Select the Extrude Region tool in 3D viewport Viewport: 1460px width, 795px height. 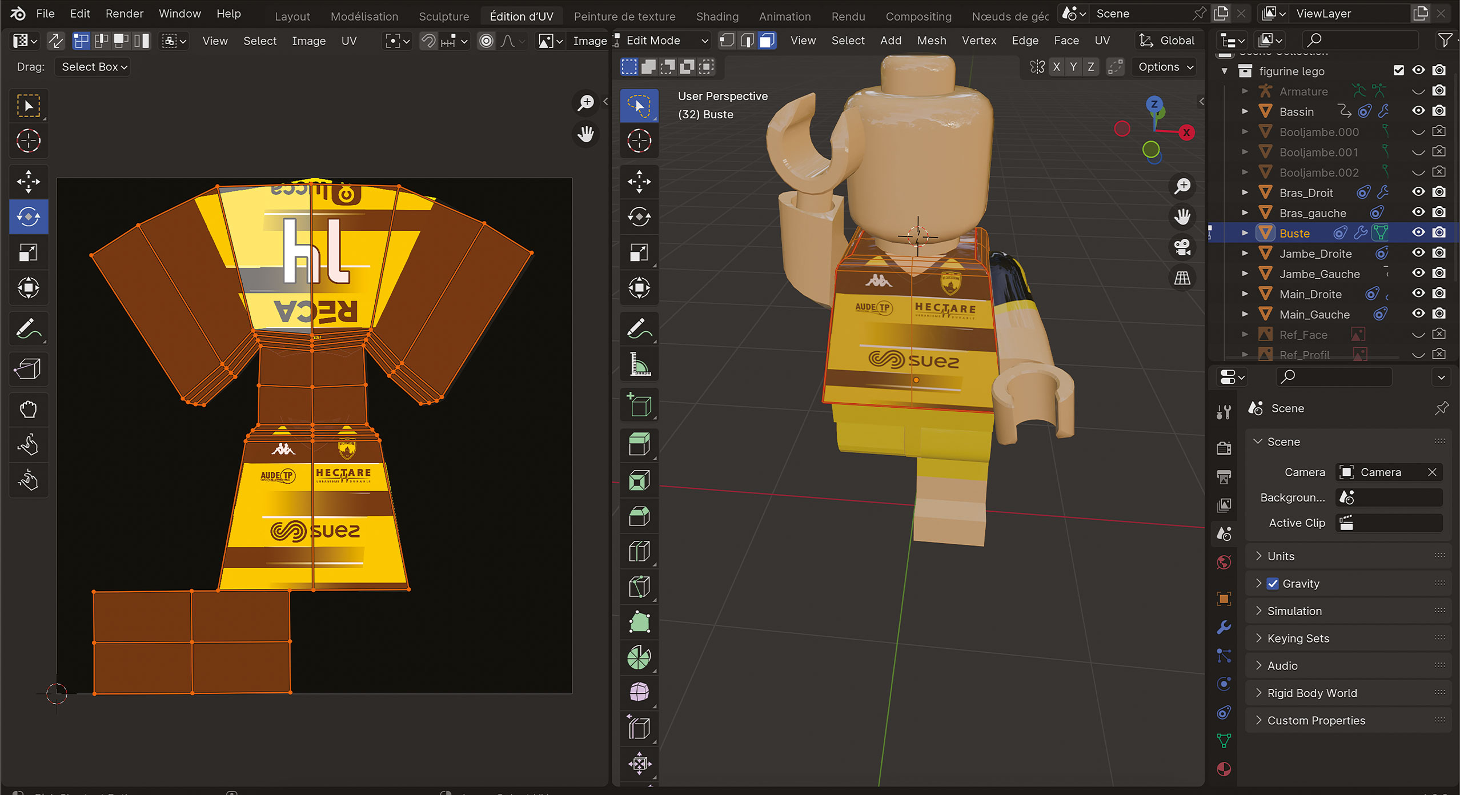(639, 444)
